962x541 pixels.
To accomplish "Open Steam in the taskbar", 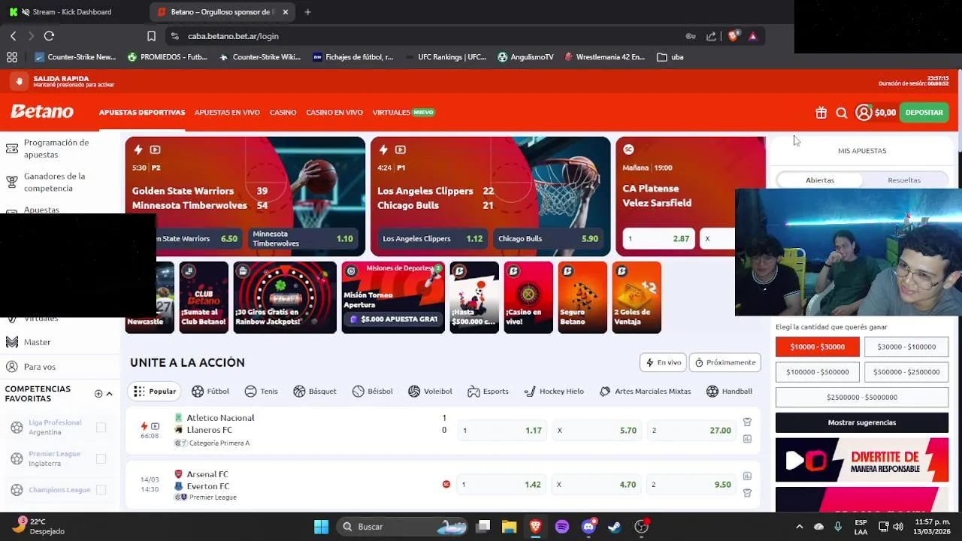I will point(615,527).
